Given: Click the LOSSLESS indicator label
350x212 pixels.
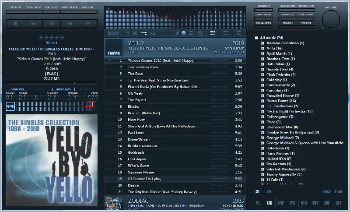Looking at the screenshot, I should click(x=17, y=89).
